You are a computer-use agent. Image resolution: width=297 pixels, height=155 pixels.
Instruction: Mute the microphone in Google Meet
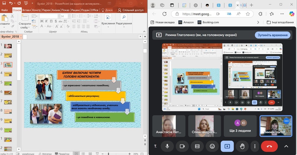(x=167, y=146)
